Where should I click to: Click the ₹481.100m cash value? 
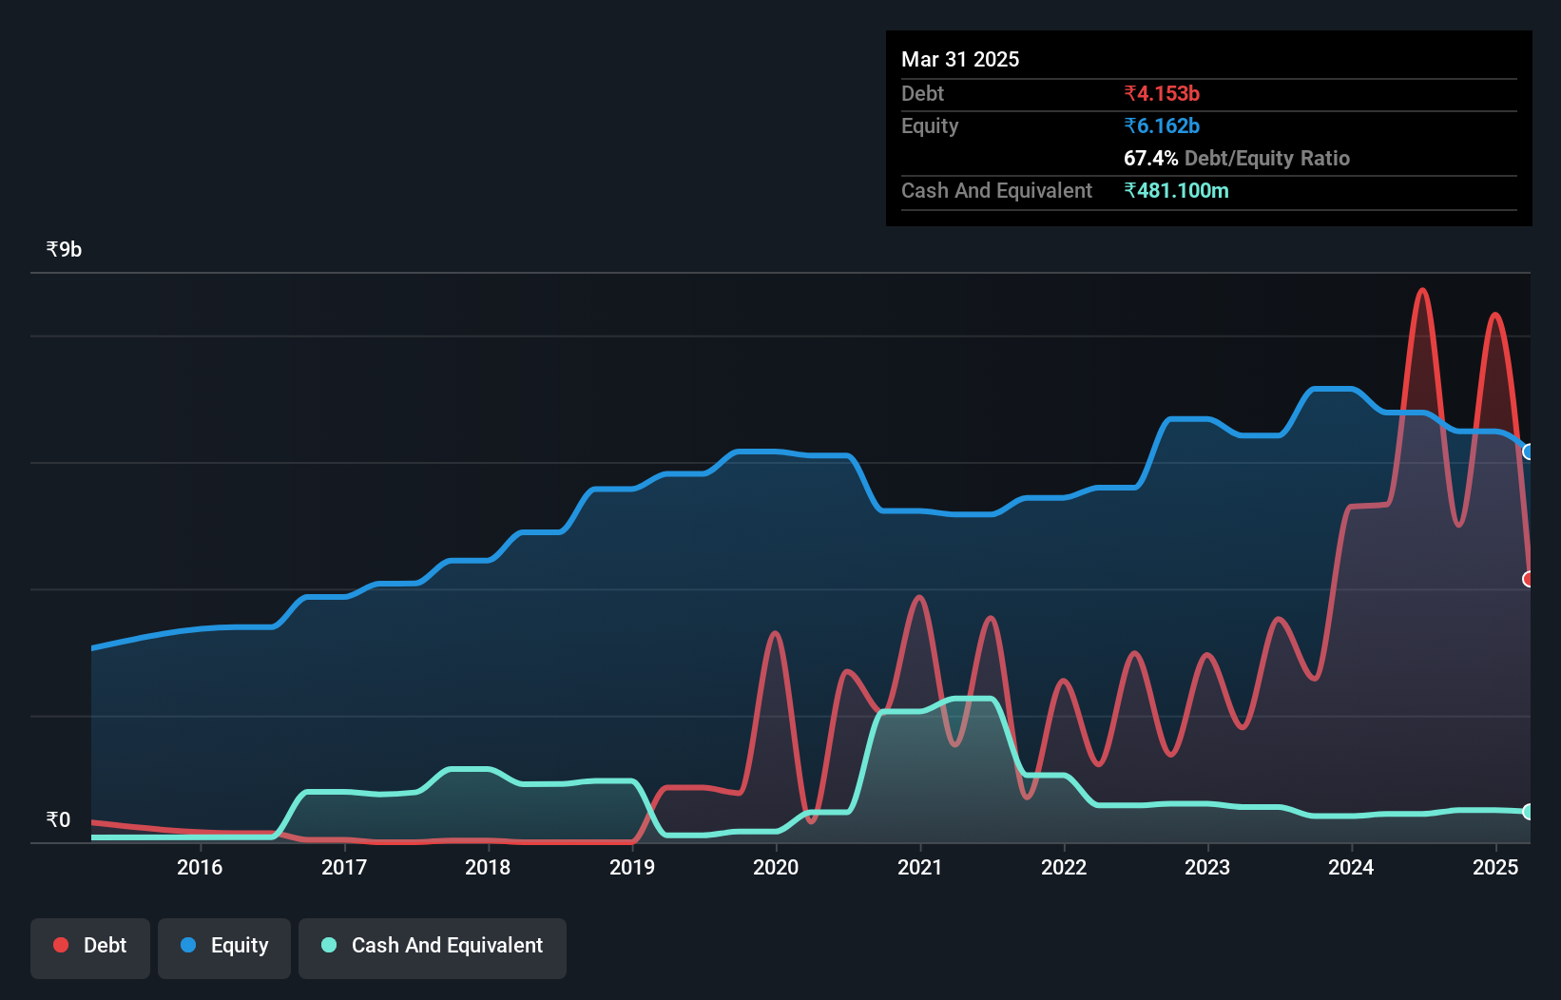[x=1176, y=190]
